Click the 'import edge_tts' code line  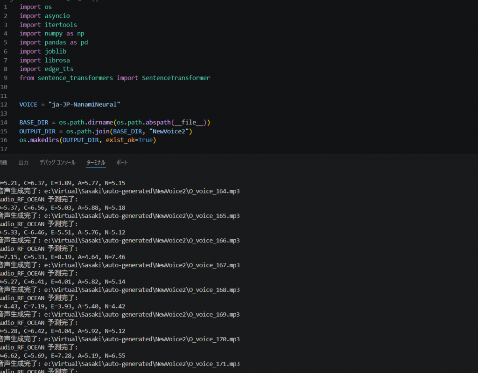[x=46, y=69]
